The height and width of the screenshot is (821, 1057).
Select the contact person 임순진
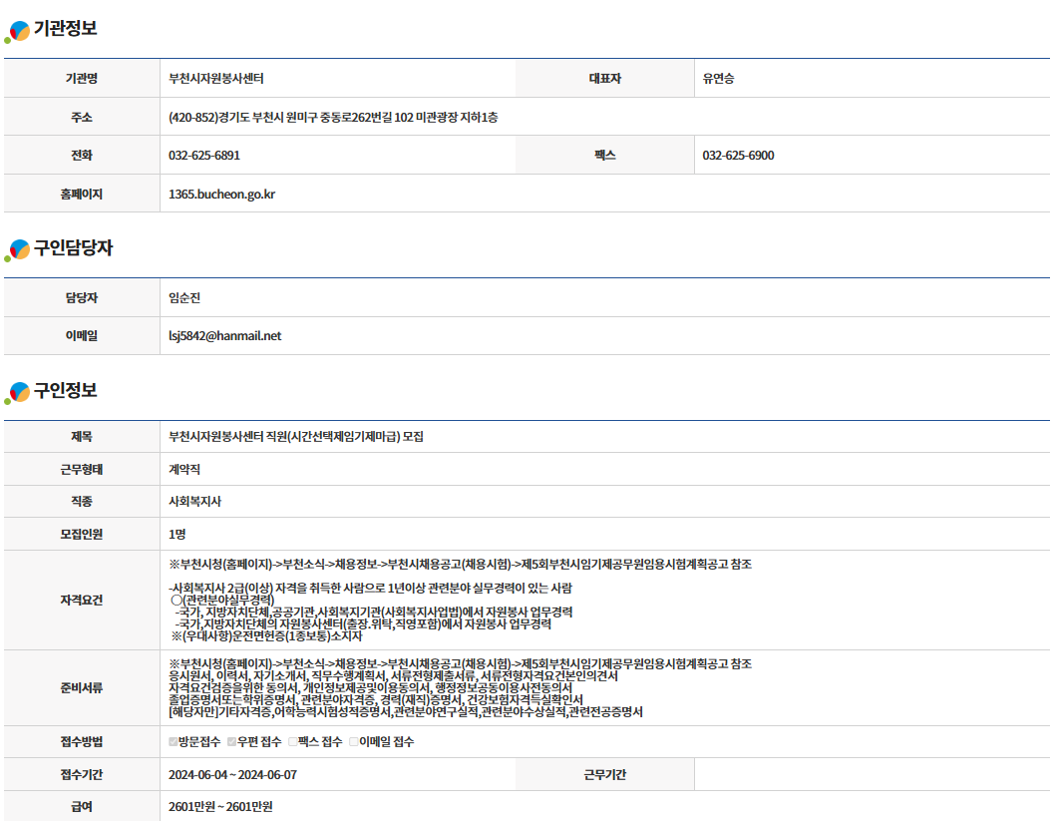tap(184, 297)
